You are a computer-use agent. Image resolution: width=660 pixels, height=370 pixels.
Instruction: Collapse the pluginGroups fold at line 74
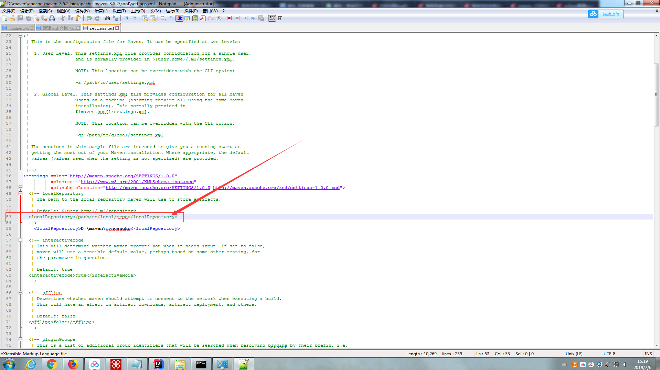(x=20, y=339)
